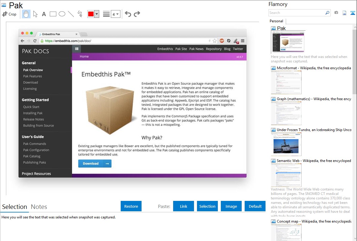Click the bookmark star icon in snapshot
This screenshot has width=357, height=241.
pyautogui.click(x=215, y=41)
